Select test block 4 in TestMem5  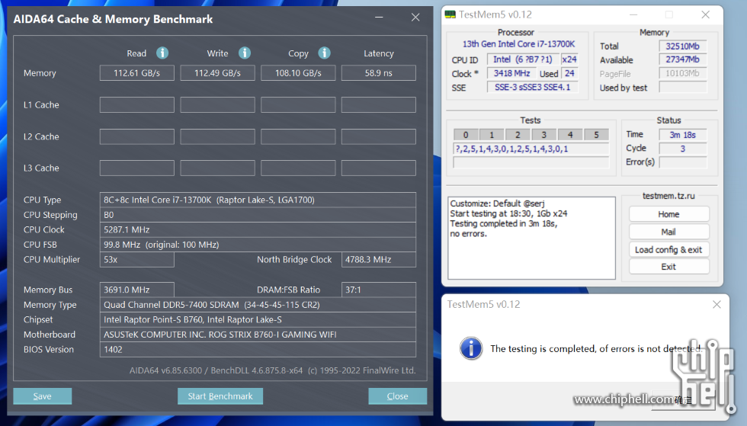tap(570, 135)
